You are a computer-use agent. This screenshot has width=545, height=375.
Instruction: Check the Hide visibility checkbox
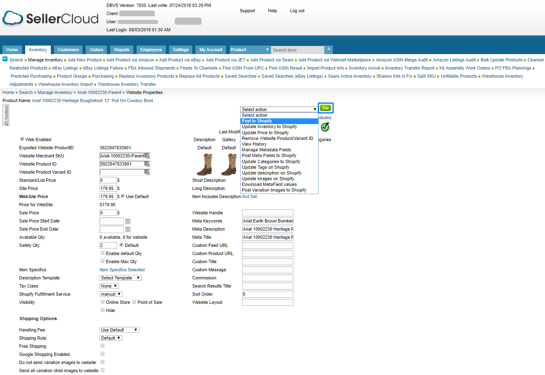[x=102, y=310]
